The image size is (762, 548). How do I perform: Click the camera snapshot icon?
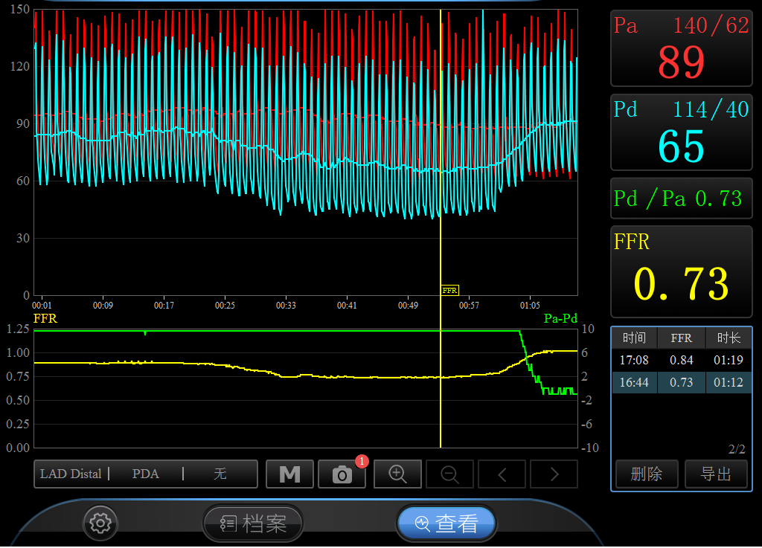point(342,474)
